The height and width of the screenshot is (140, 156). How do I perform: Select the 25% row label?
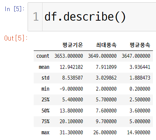coord(45,99)
